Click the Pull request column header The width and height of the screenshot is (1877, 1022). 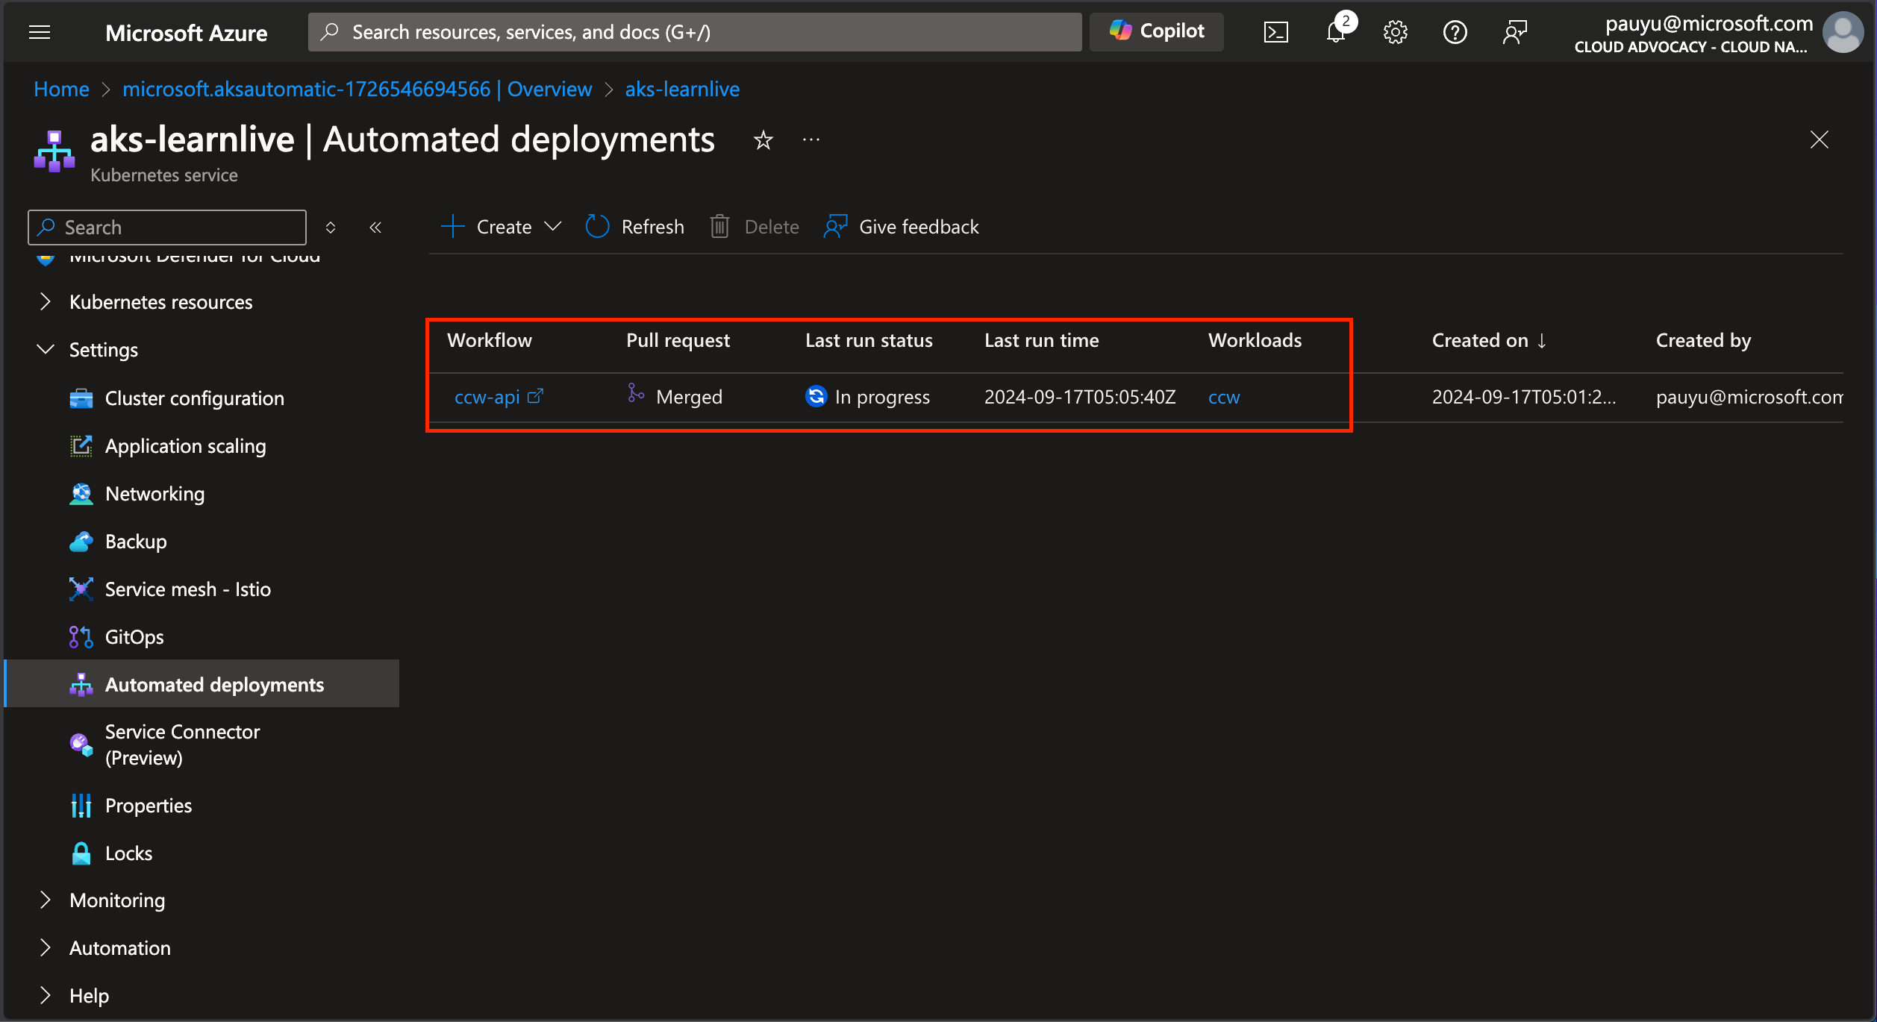pyautogui.click(x=678, y=341)
